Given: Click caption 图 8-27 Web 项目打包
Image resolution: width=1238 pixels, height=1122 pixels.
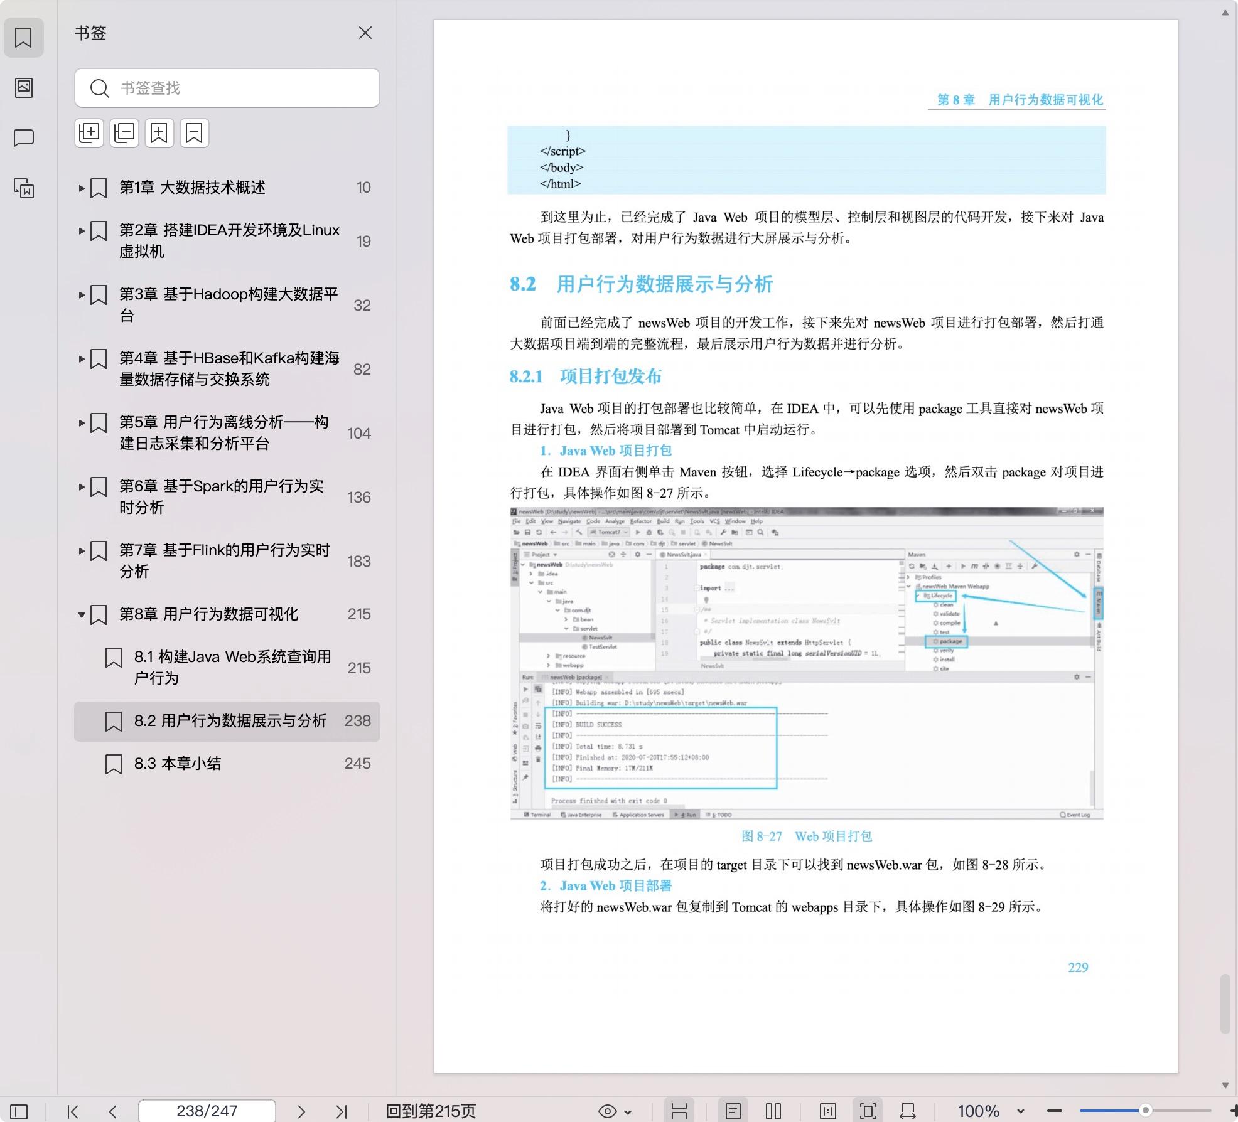Looking at the screenshot, I should tap(807, 836).
